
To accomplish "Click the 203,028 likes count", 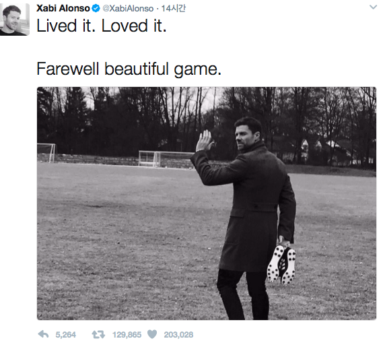I will pos(178,335).
